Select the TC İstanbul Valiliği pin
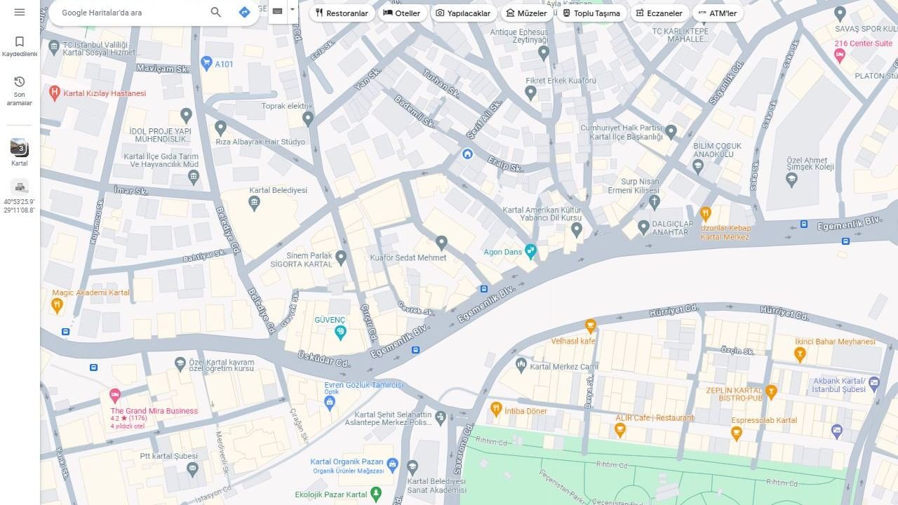Viewport: 898px width, 505px height. [54, 48]
